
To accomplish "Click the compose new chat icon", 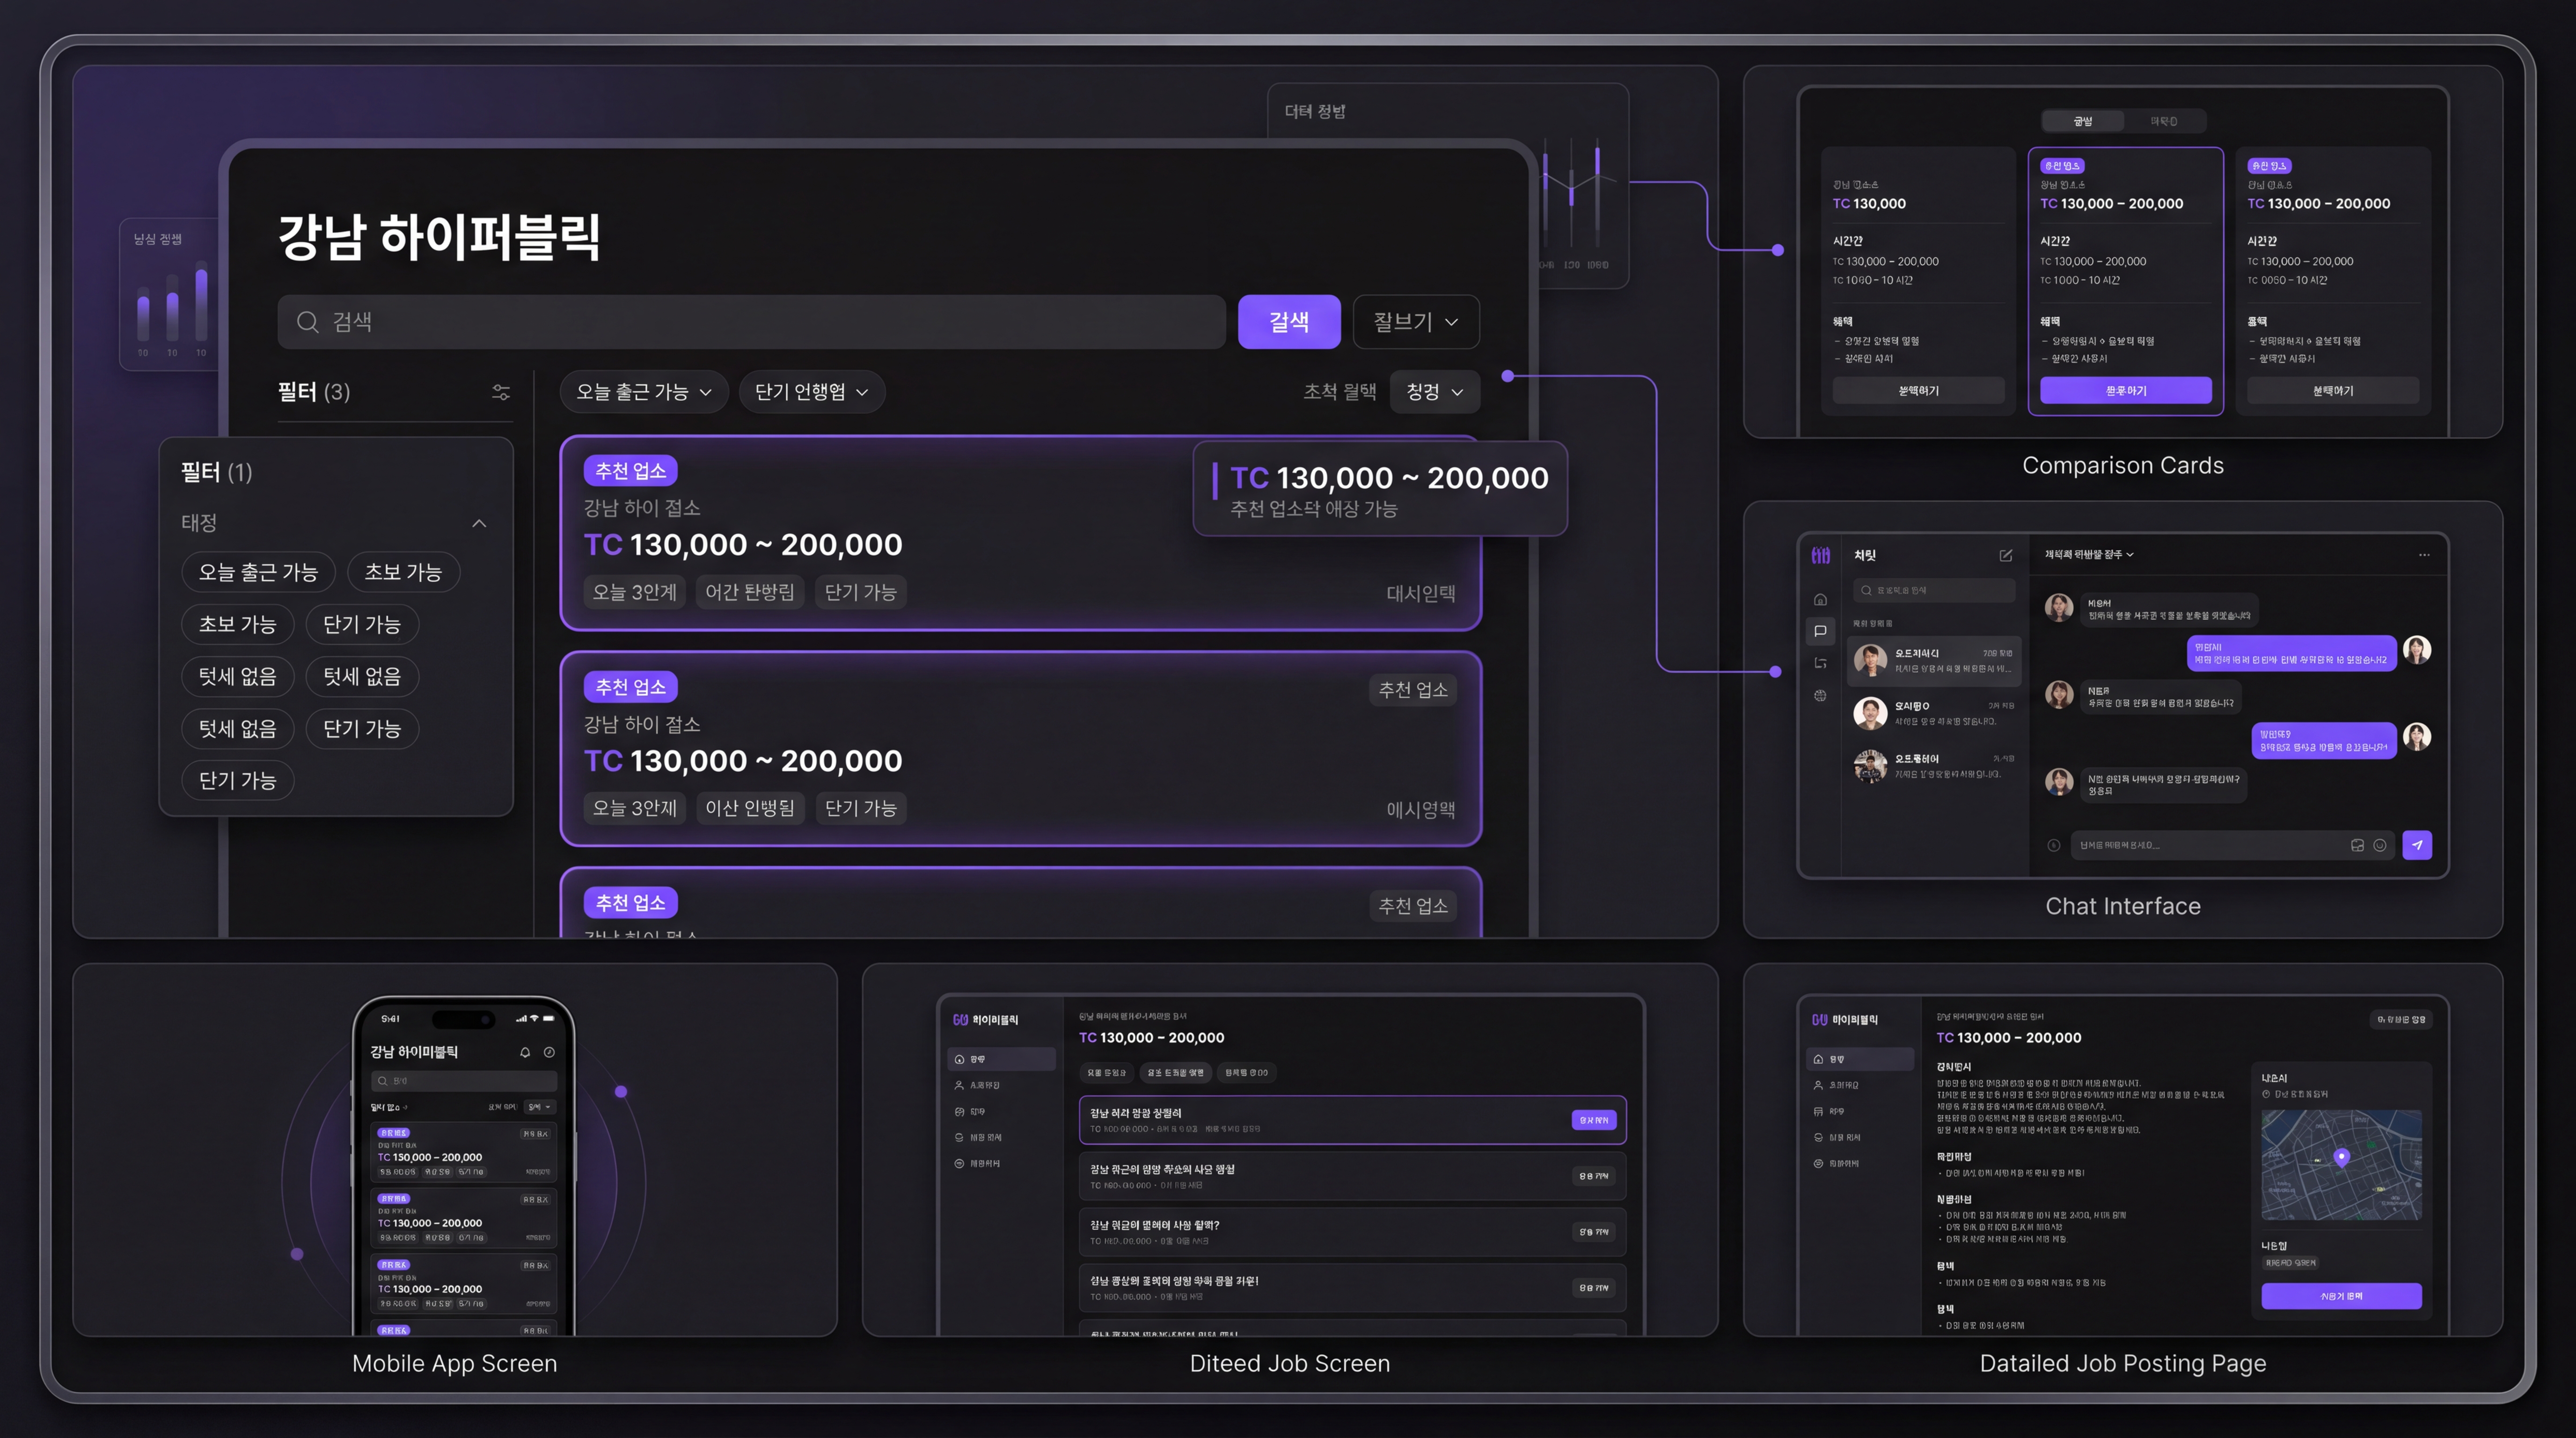I will [2005, 555].
